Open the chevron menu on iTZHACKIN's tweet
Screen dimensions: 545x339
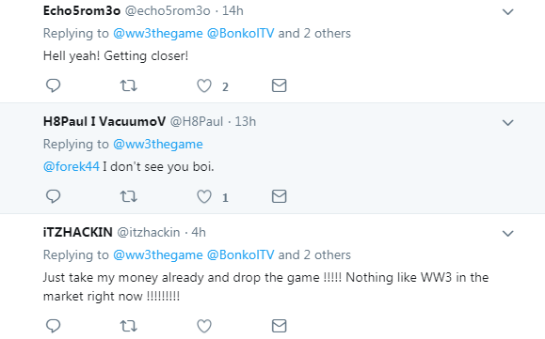pyautogui.click(x=507, y=234)
